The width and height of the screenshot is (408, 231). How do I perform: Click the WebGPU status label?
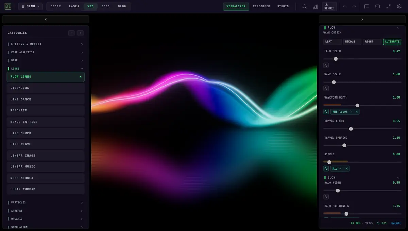(396, 223)
